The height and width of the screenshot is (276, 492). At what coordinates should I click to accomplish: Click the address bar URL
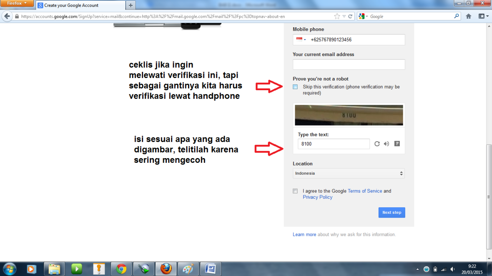(x=153, y=17)
